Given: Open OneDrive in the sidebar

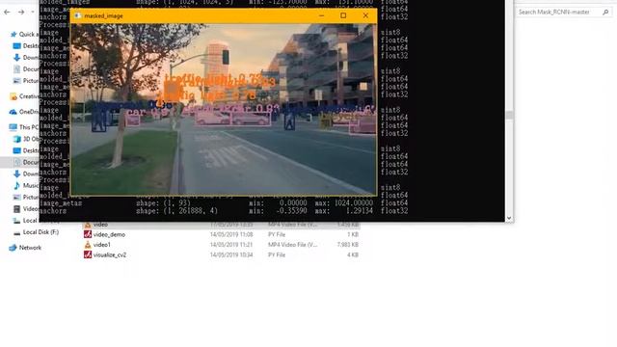Looking at the screenshot, I should pyautogui.click(x=24, y=112).
